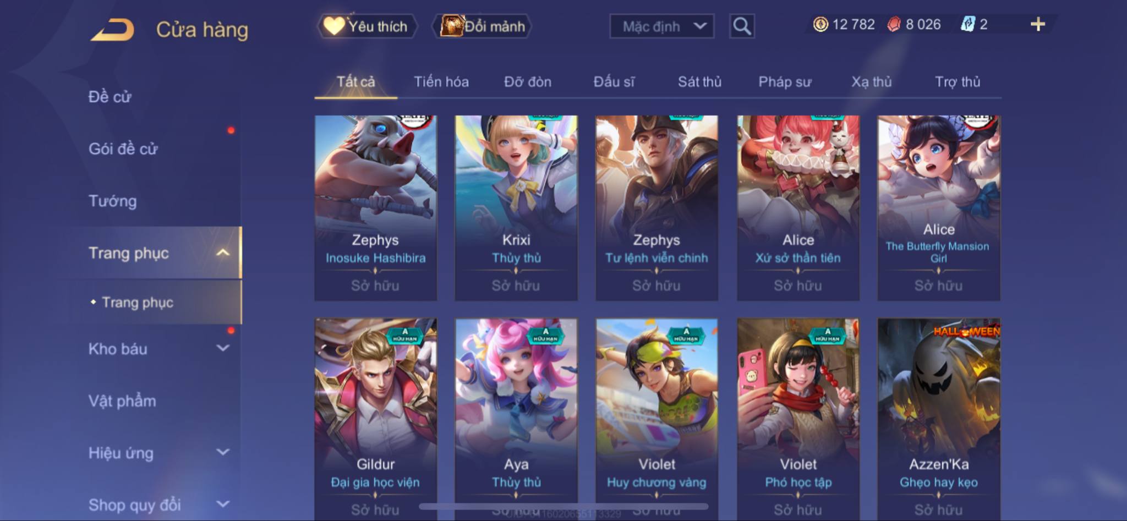Image resolution: width=1127 pixels, height=521 pixels.
Task: Tap the gold coin balance icon
Action: (x=820, y=24)
